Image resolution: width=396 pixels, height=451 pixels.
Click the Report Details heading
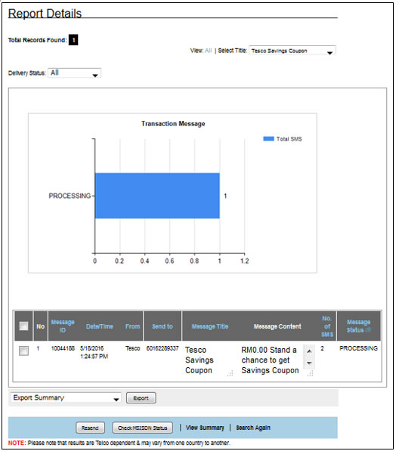coord(45,14)
